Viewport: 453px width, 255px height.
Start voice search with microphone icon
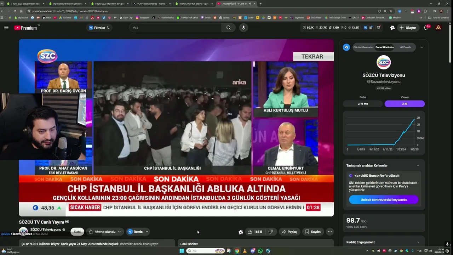point(243,28)
